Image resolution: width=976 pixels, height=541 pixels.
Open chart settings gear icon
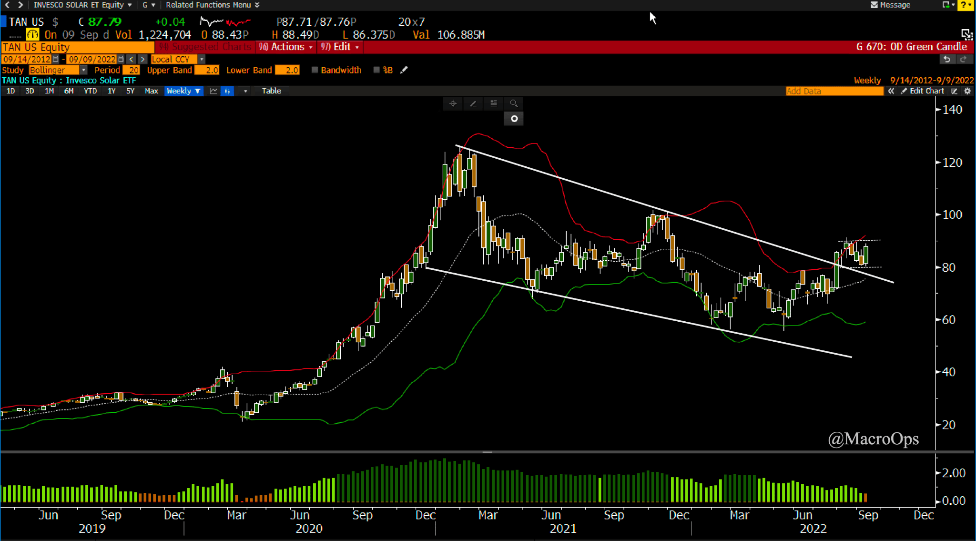click(967, 91)
